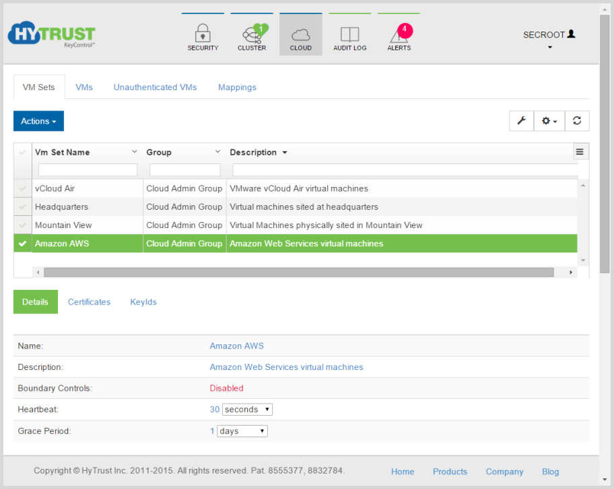Screen dimensions: 614x489
Task: Switch to the VMs tab
Action: [x=84, y=87]
